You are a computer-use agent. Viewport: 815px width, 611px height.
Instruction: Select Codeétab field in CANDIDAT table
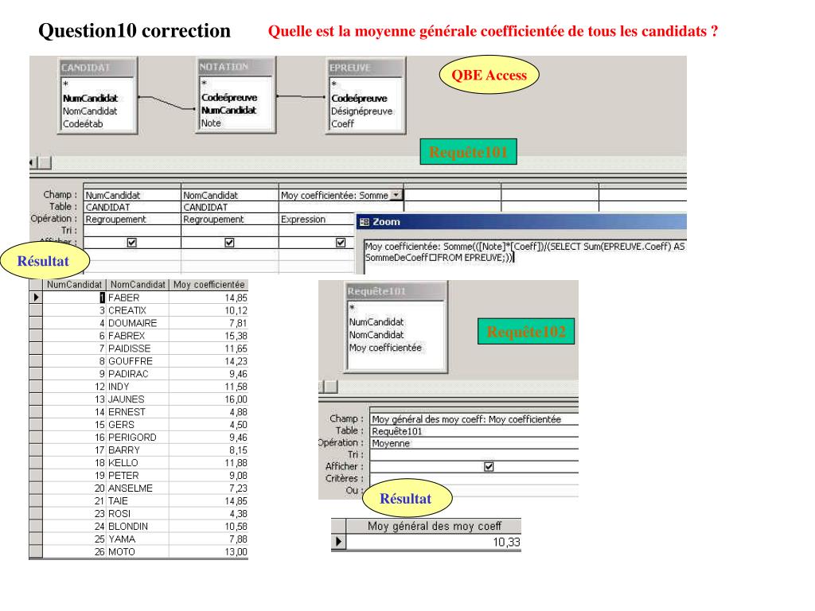coord(83,124)
